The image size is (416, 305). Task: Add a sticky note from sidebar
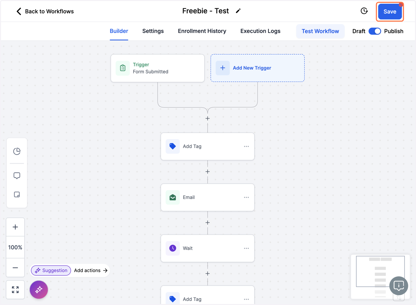[x=17, y=194]
